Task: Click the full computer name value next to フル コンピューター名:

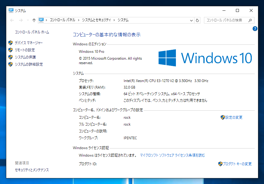Action: (127, 124)
